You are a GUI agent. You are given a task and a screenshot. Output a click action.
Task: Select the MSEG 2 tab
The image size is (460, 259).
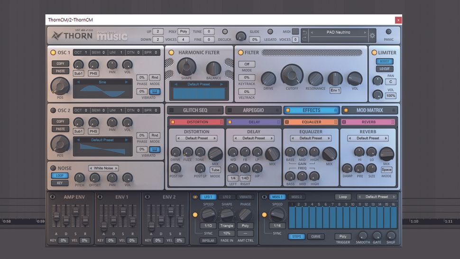(x=296, y=197)
